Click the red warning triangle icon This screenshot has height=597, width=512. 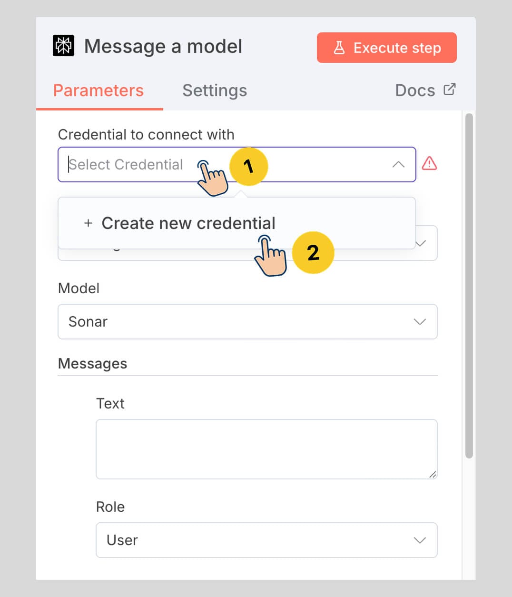click(x=429, y=164)
